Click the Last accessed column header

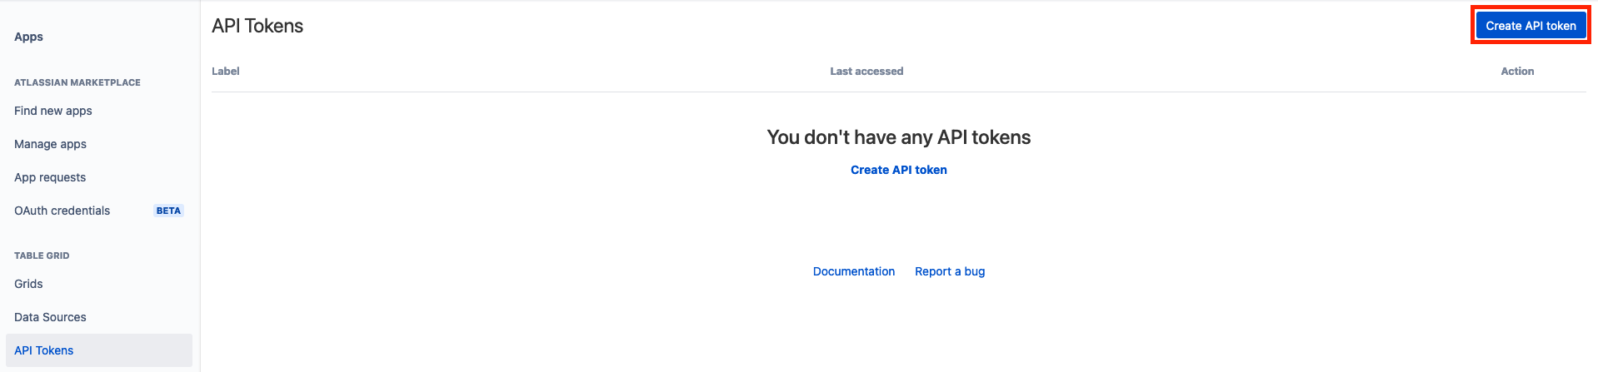click(866, 72)
